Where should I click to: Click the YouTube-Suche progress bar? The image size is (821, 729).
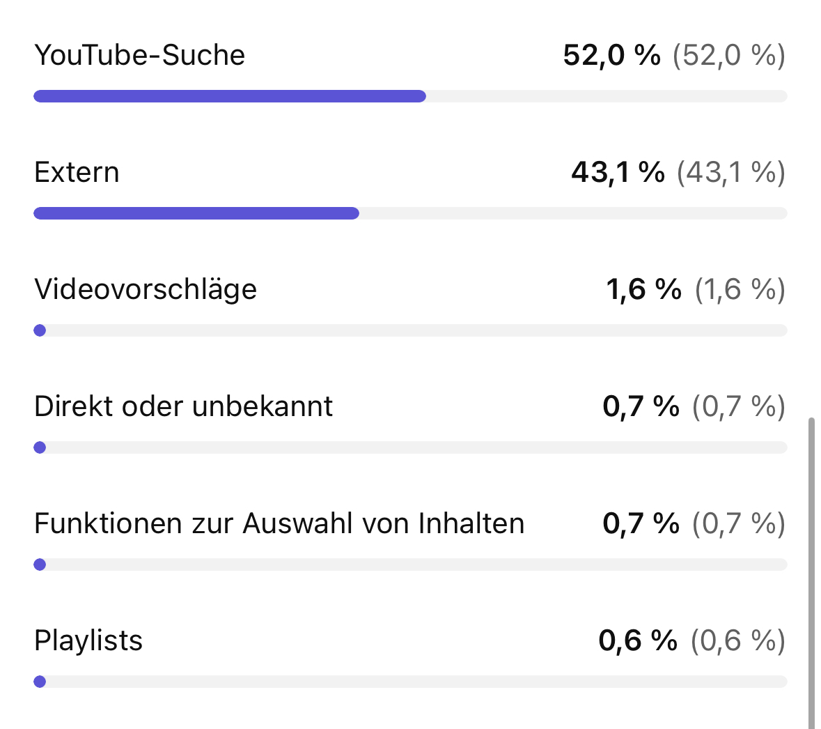pos(230,96)
